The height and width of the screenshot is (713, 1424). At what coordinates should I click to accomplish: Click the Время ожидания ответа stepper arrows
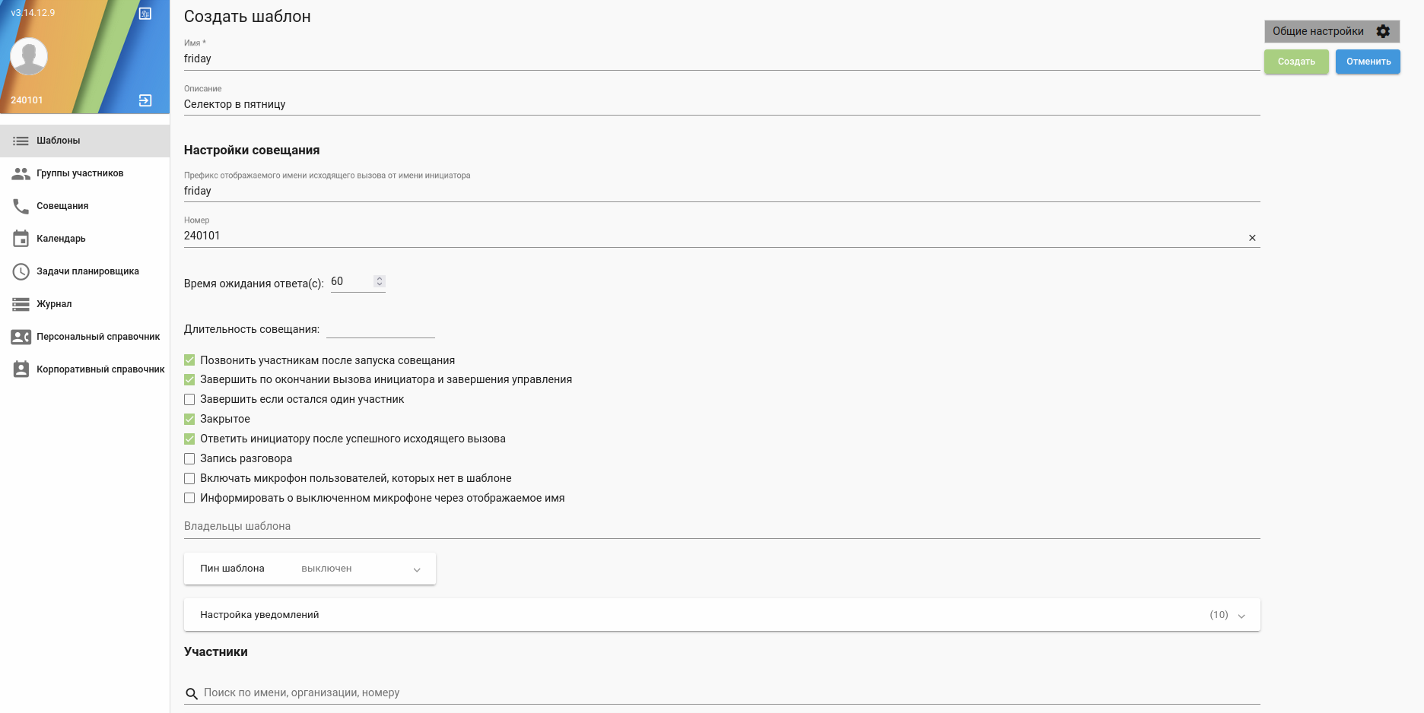(380, 281)
